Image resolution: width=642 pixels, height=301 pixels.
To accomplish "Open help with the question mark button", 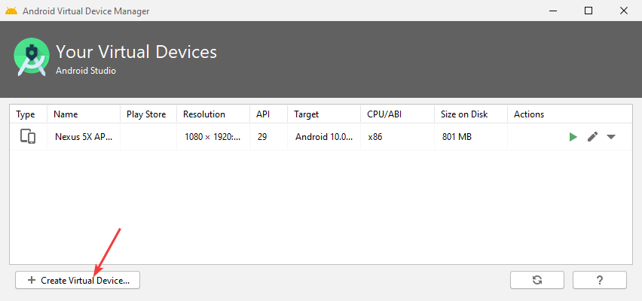I will coord(600,280).
